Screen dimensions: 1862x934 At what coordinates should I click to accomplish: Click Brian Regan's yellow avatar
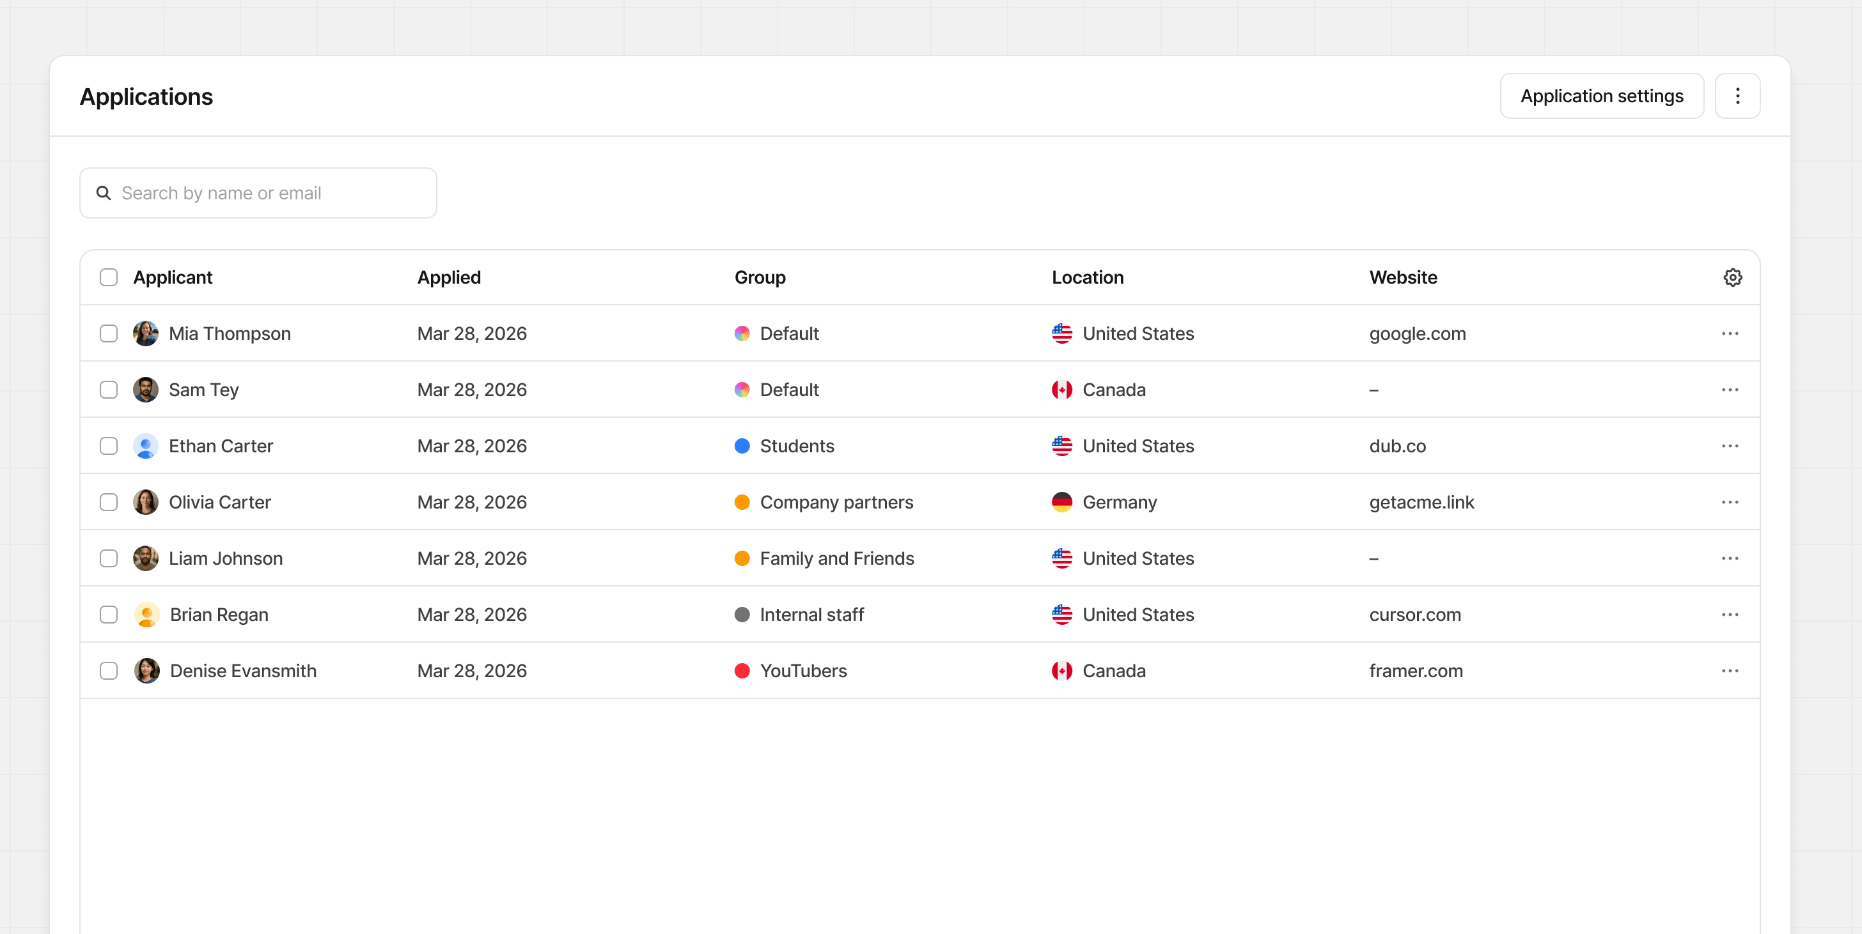(146, 615)
